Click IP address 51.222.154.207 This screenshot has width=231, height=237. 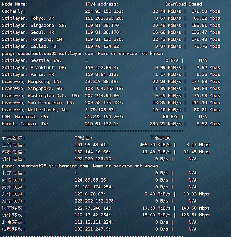coord(104,117)
